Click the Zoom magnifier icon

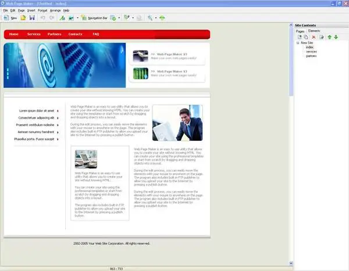point(150,18)
